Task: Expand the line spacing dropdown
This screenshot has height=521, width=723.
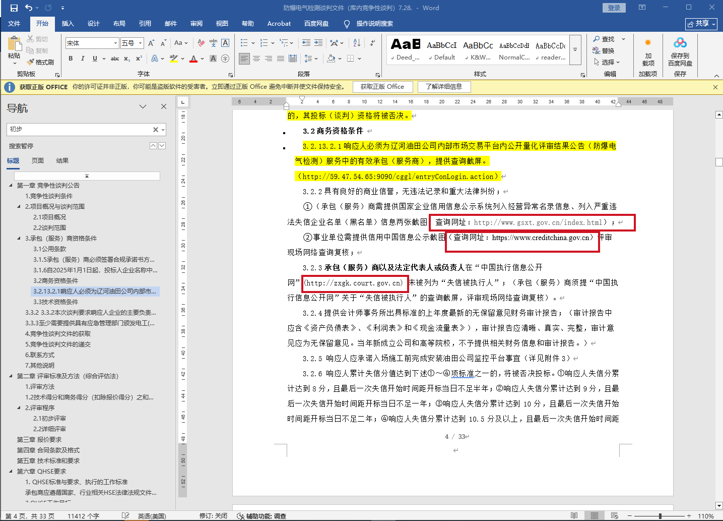Action: tap(316, 59)
